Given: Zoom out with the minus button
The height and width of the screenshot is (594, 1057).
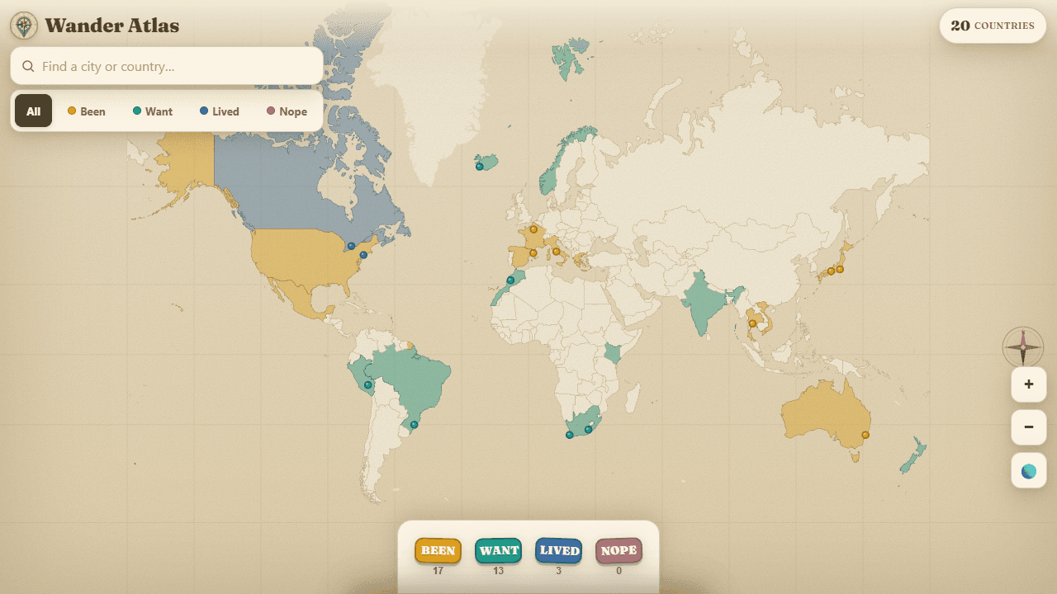Looking at the screenshot, I should (1029, 427).
